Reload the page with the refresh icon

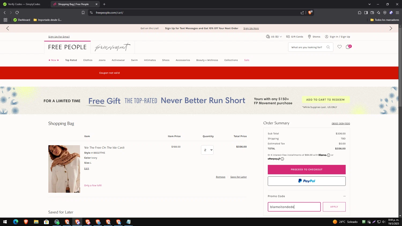(x=17, y=13)
